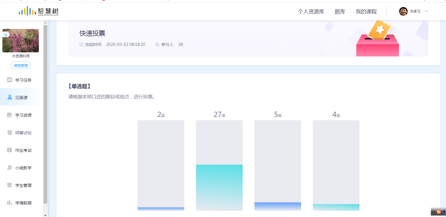Screen dimensions: 446x217
Task: Open 题库 in top navigation
Action: pos(340,12)
